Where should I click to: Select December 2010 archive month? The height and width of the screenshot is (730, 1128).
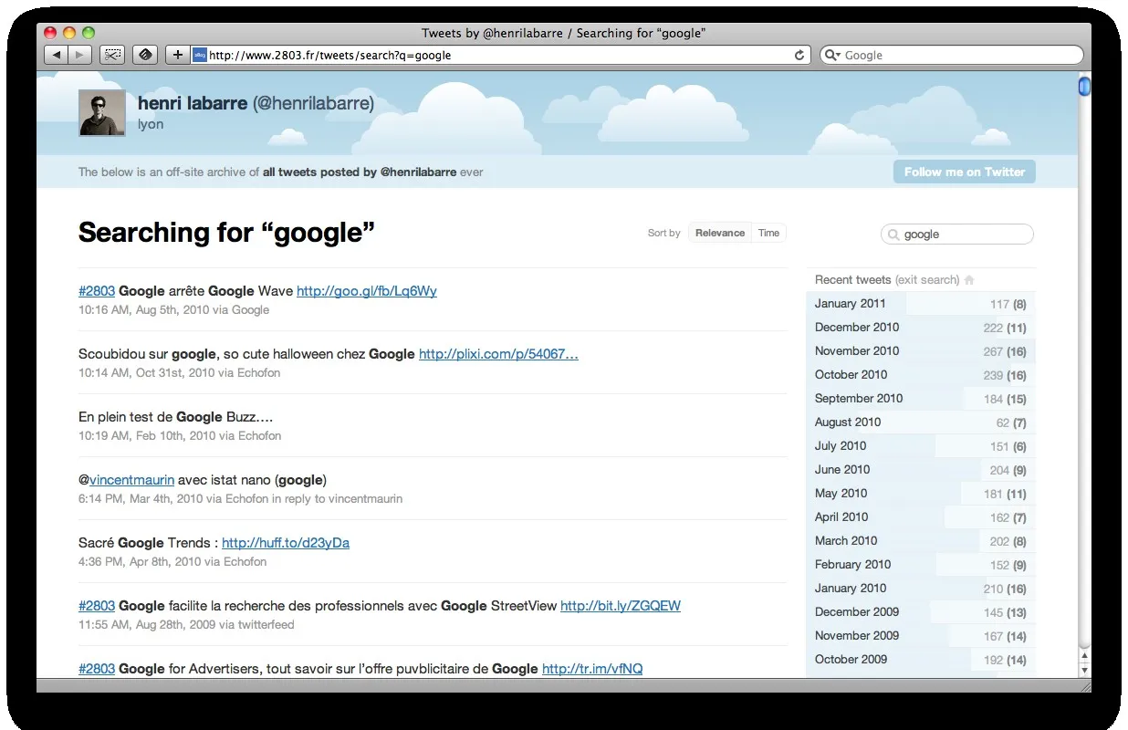tap(921, 328)
